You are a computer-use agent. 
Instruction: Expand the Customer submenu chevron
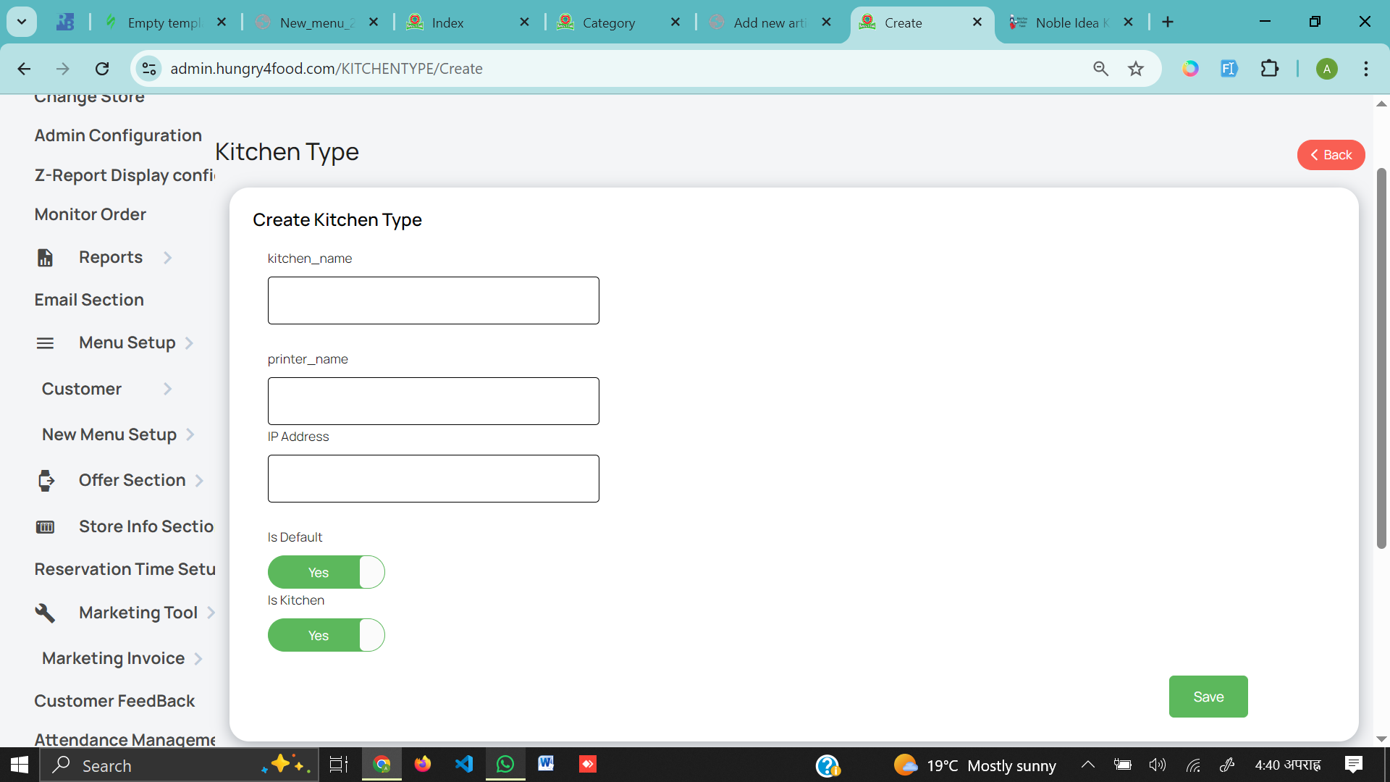(168, 390)
